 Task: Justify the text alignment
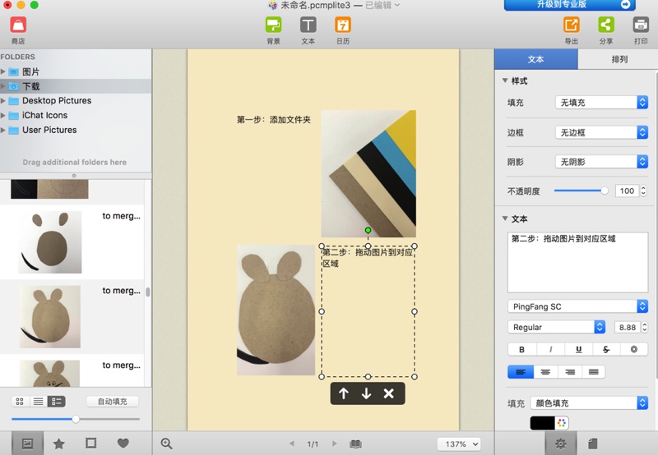coord(593,371)
